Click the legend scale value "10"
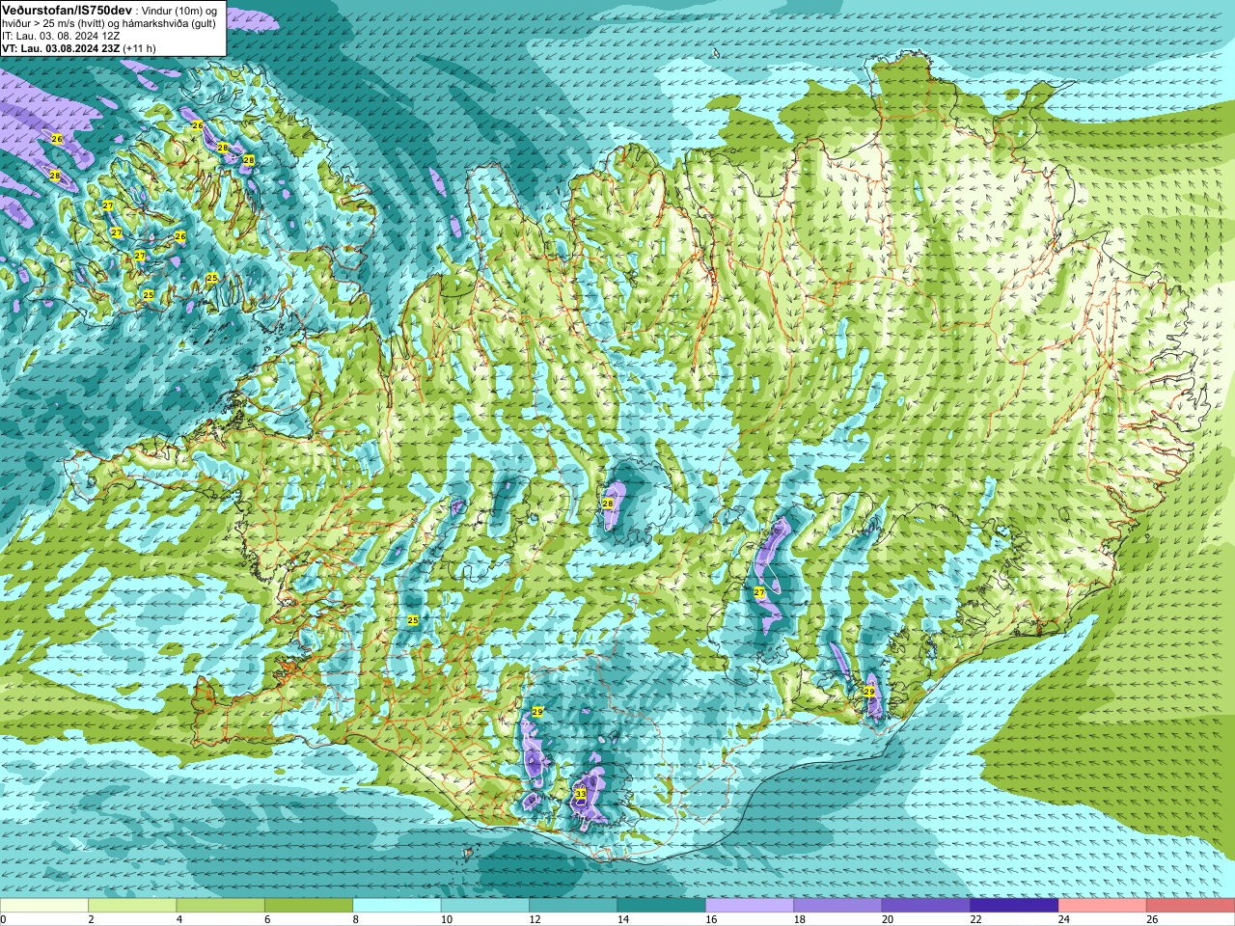The width and height of the screenshot is (1235, 926). [x=446, y=920]
